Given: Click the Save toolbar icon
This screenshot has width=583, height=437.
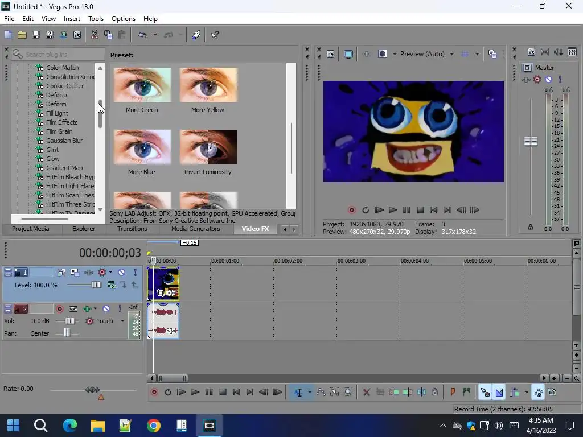Looking at the screenshot, I should click(36, 35).
